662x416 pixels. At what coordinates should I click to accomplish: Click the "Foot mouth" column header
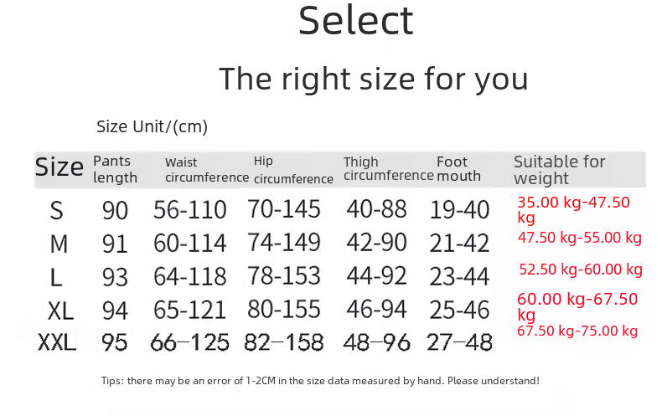(458, 169)
